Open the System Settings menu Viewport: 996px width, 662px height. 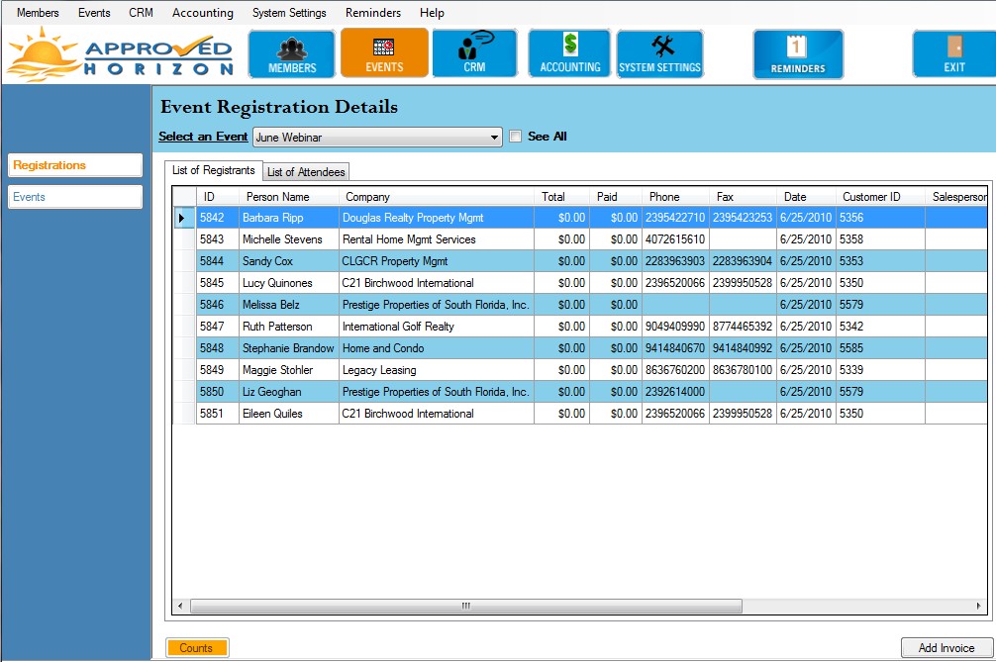289,13
